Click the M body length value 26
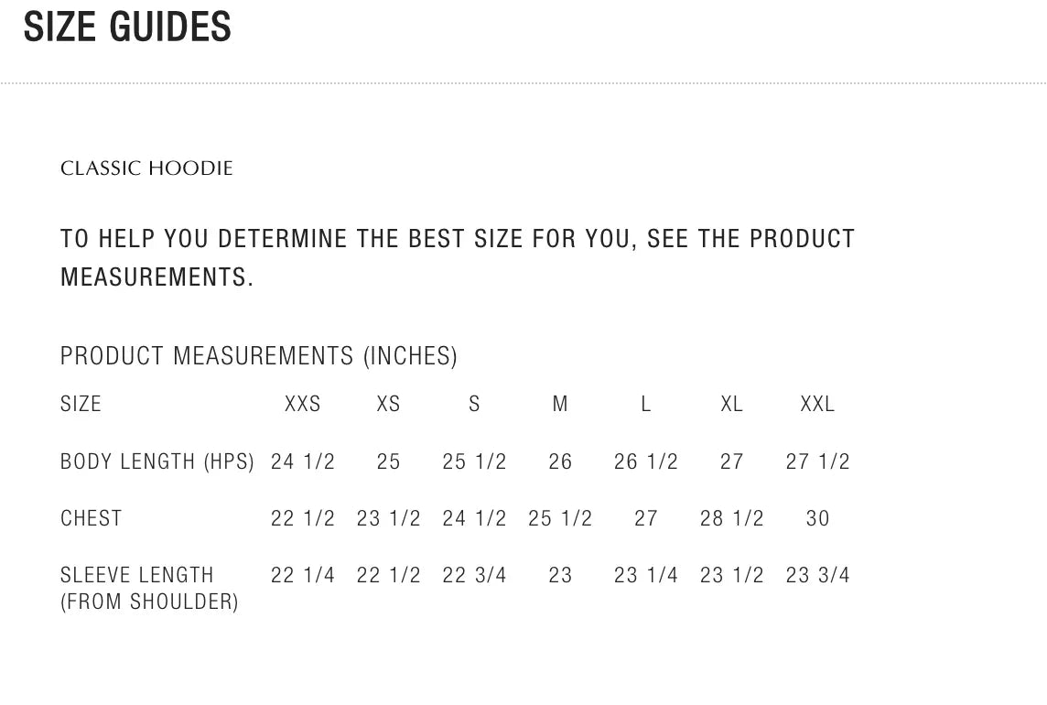The width and height of the screenshot is (1047, 705). [x=560, y=461]
